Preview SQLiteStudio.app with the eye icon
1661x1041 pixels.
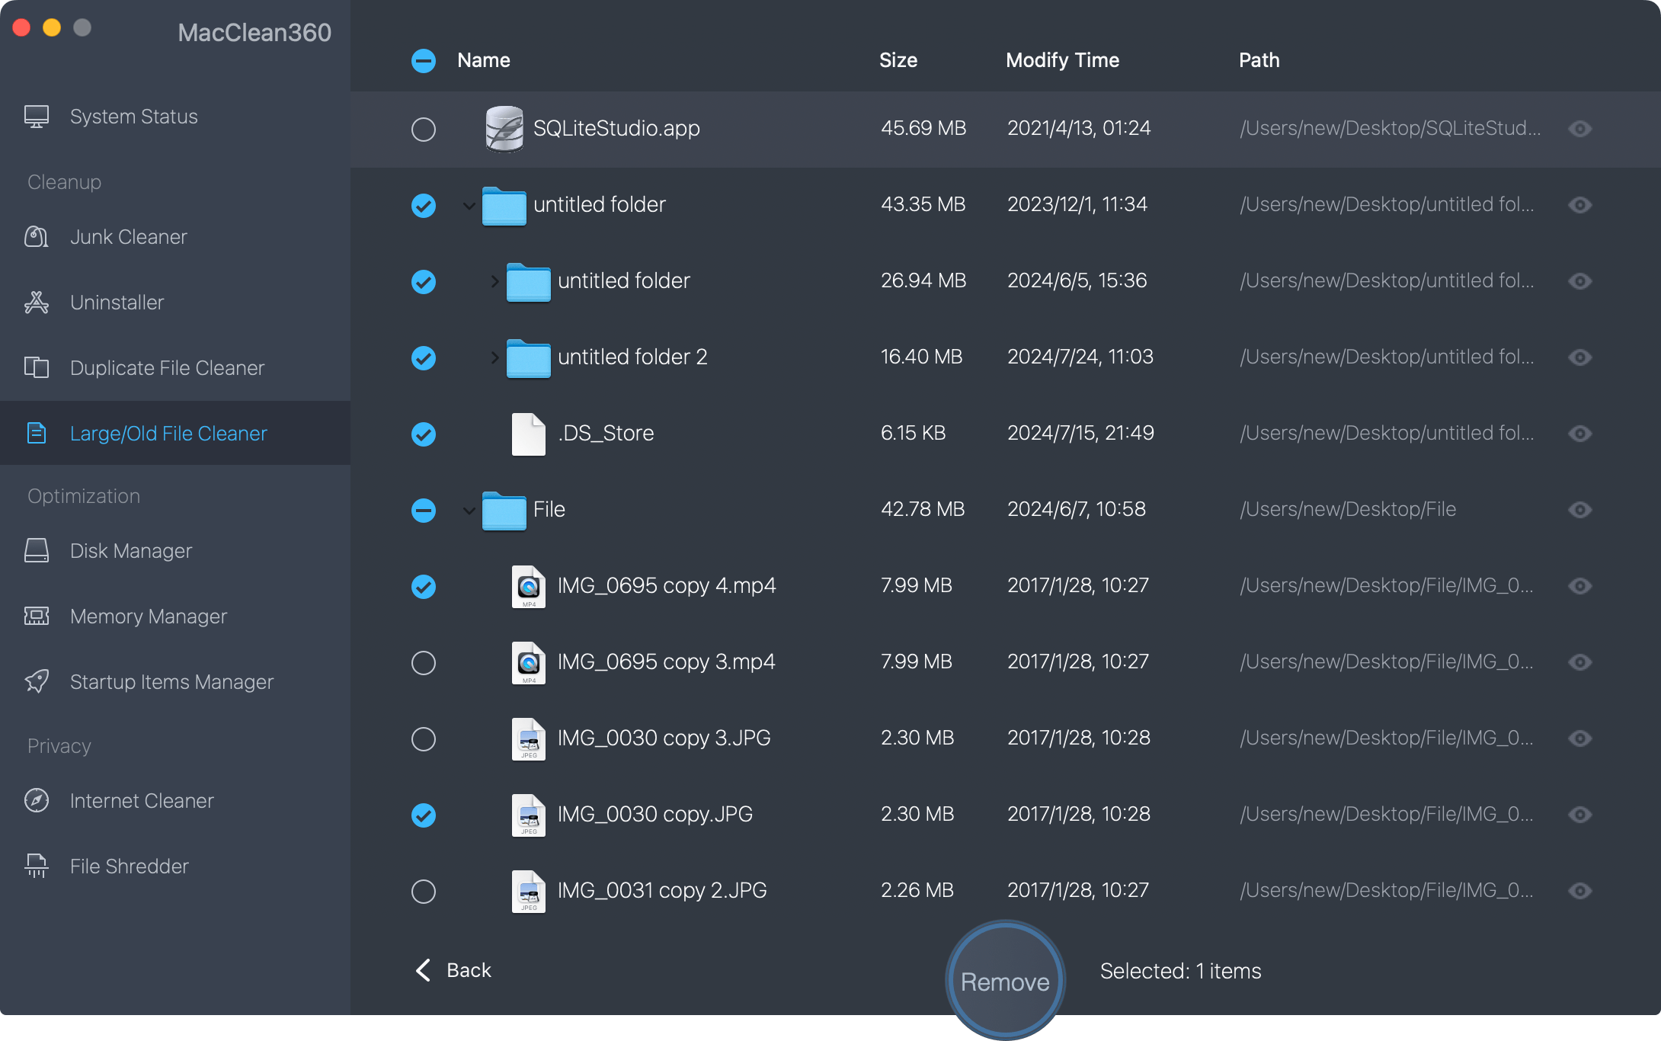(1579, 129)
